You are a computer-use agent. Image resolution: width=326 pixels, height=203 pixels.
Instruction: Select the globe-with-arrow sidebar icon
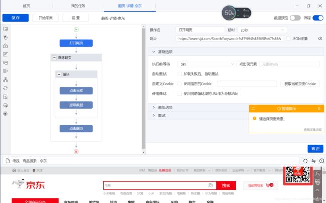pos(5,105)
